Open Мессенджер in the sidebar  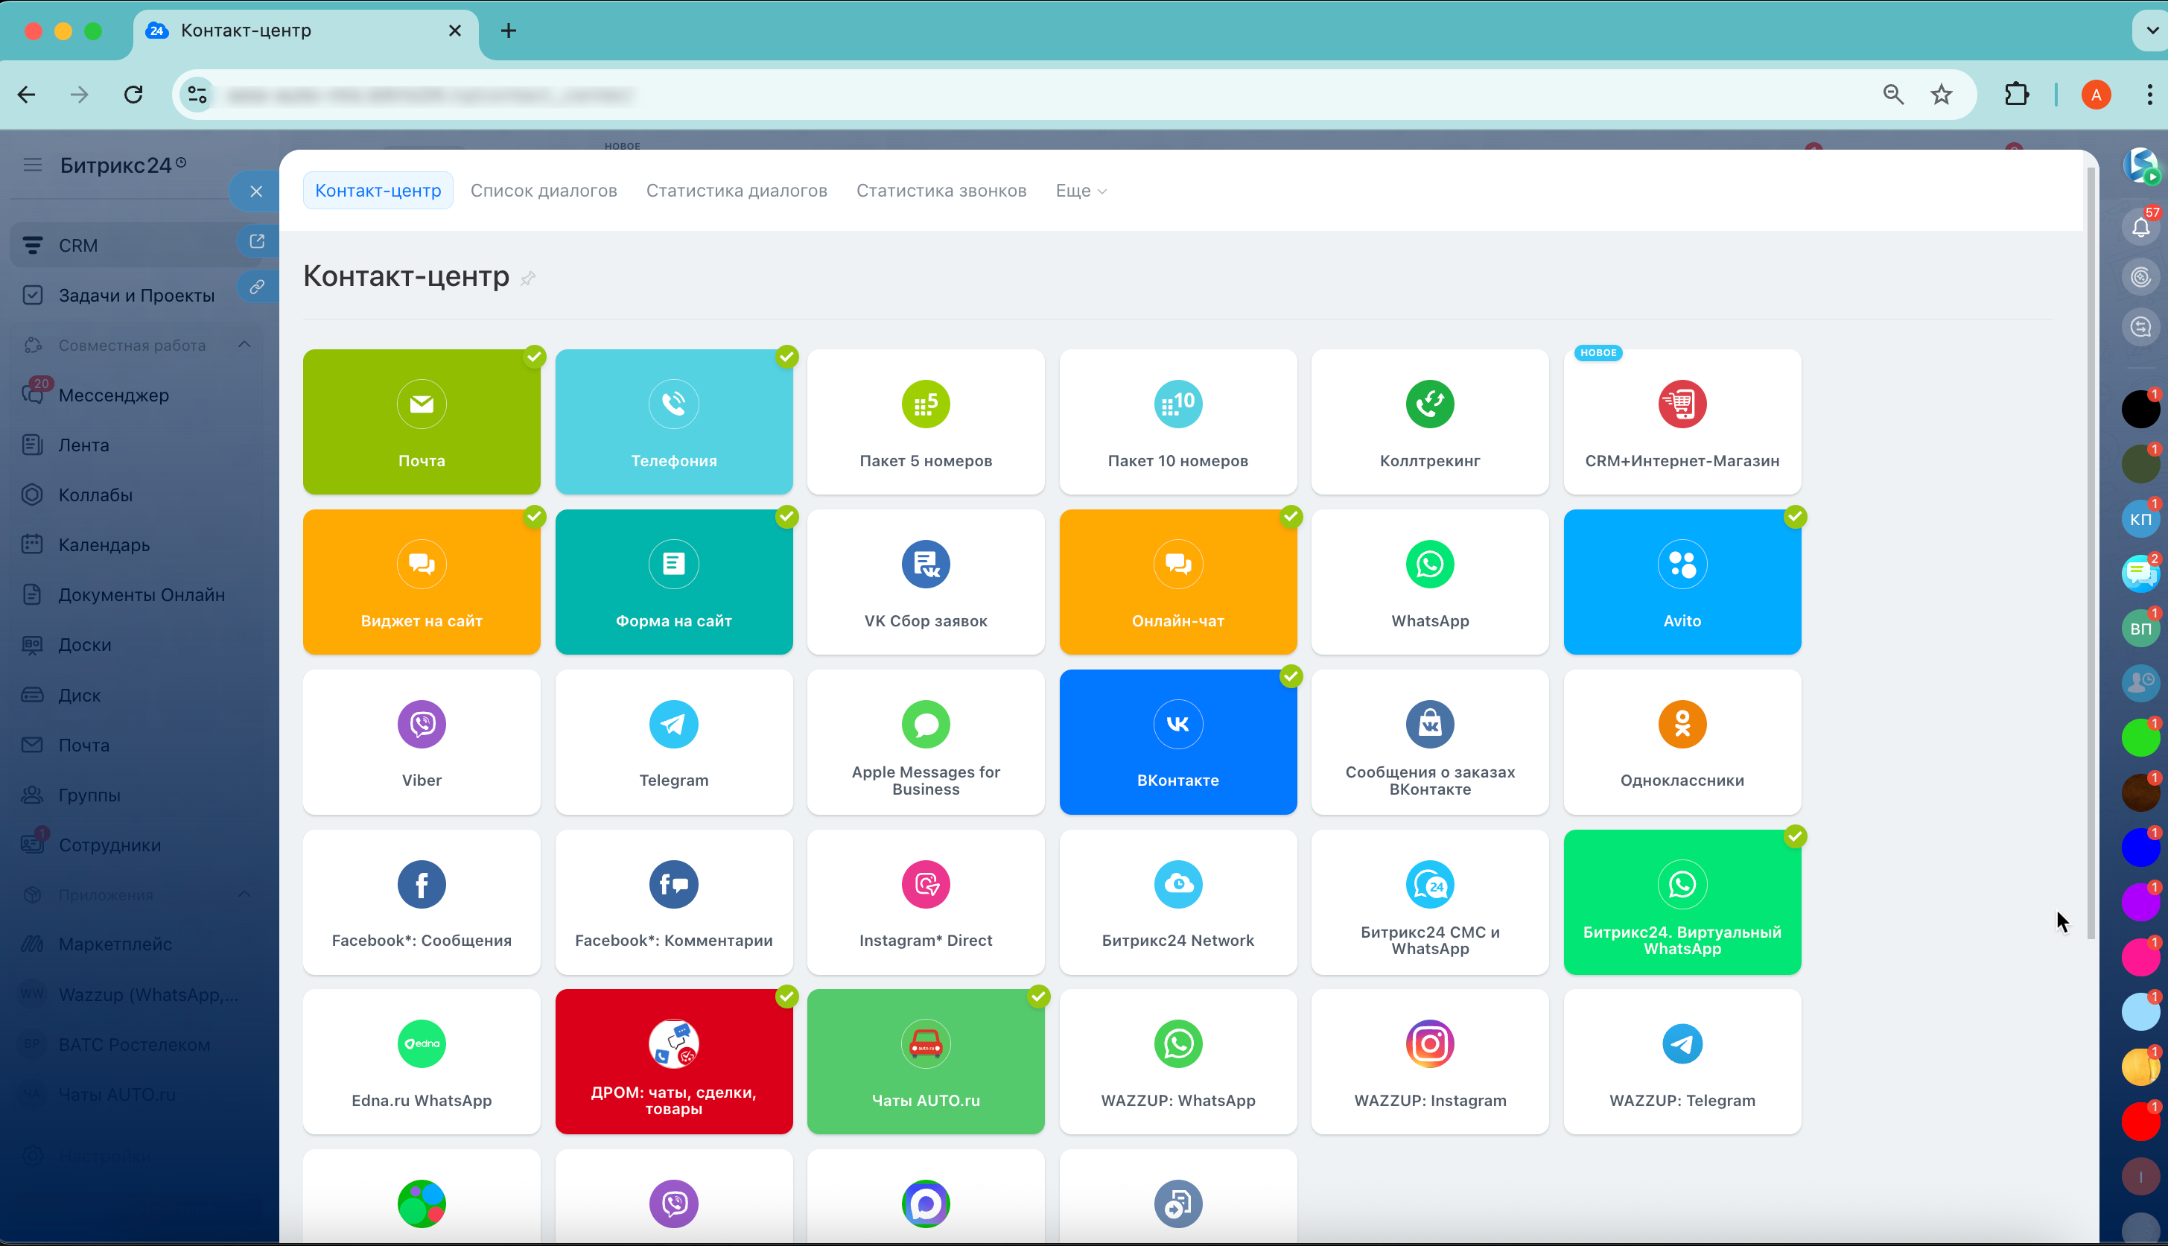point(113,395)
